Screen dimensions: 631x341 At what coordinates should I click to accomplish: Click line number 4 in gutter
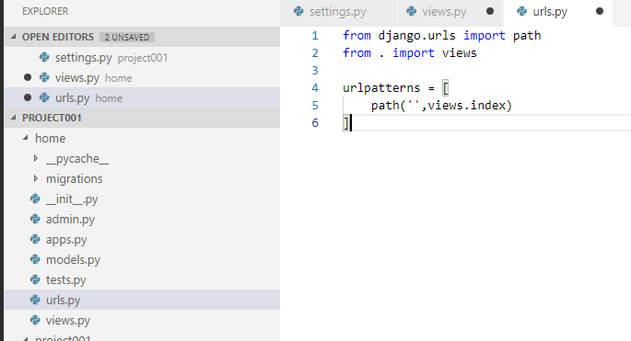pos(315,88)
